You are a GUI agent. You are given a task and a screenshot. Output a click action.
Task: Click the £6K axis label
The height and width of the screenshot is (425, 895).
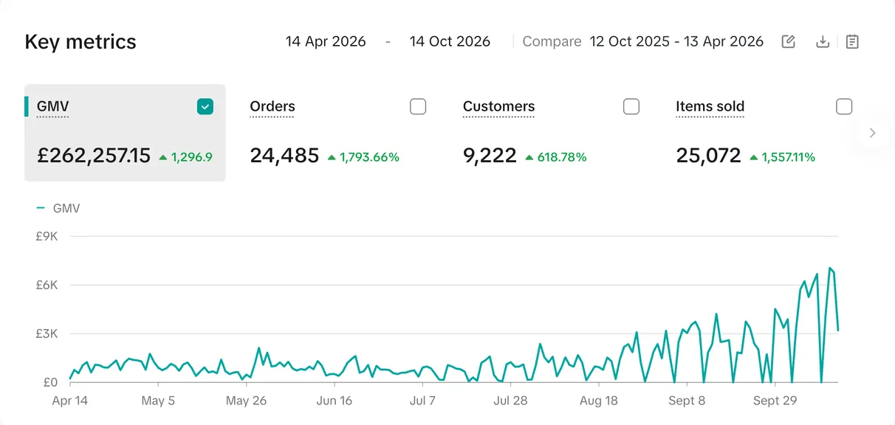pyautogui.click(x=47, y=286)
